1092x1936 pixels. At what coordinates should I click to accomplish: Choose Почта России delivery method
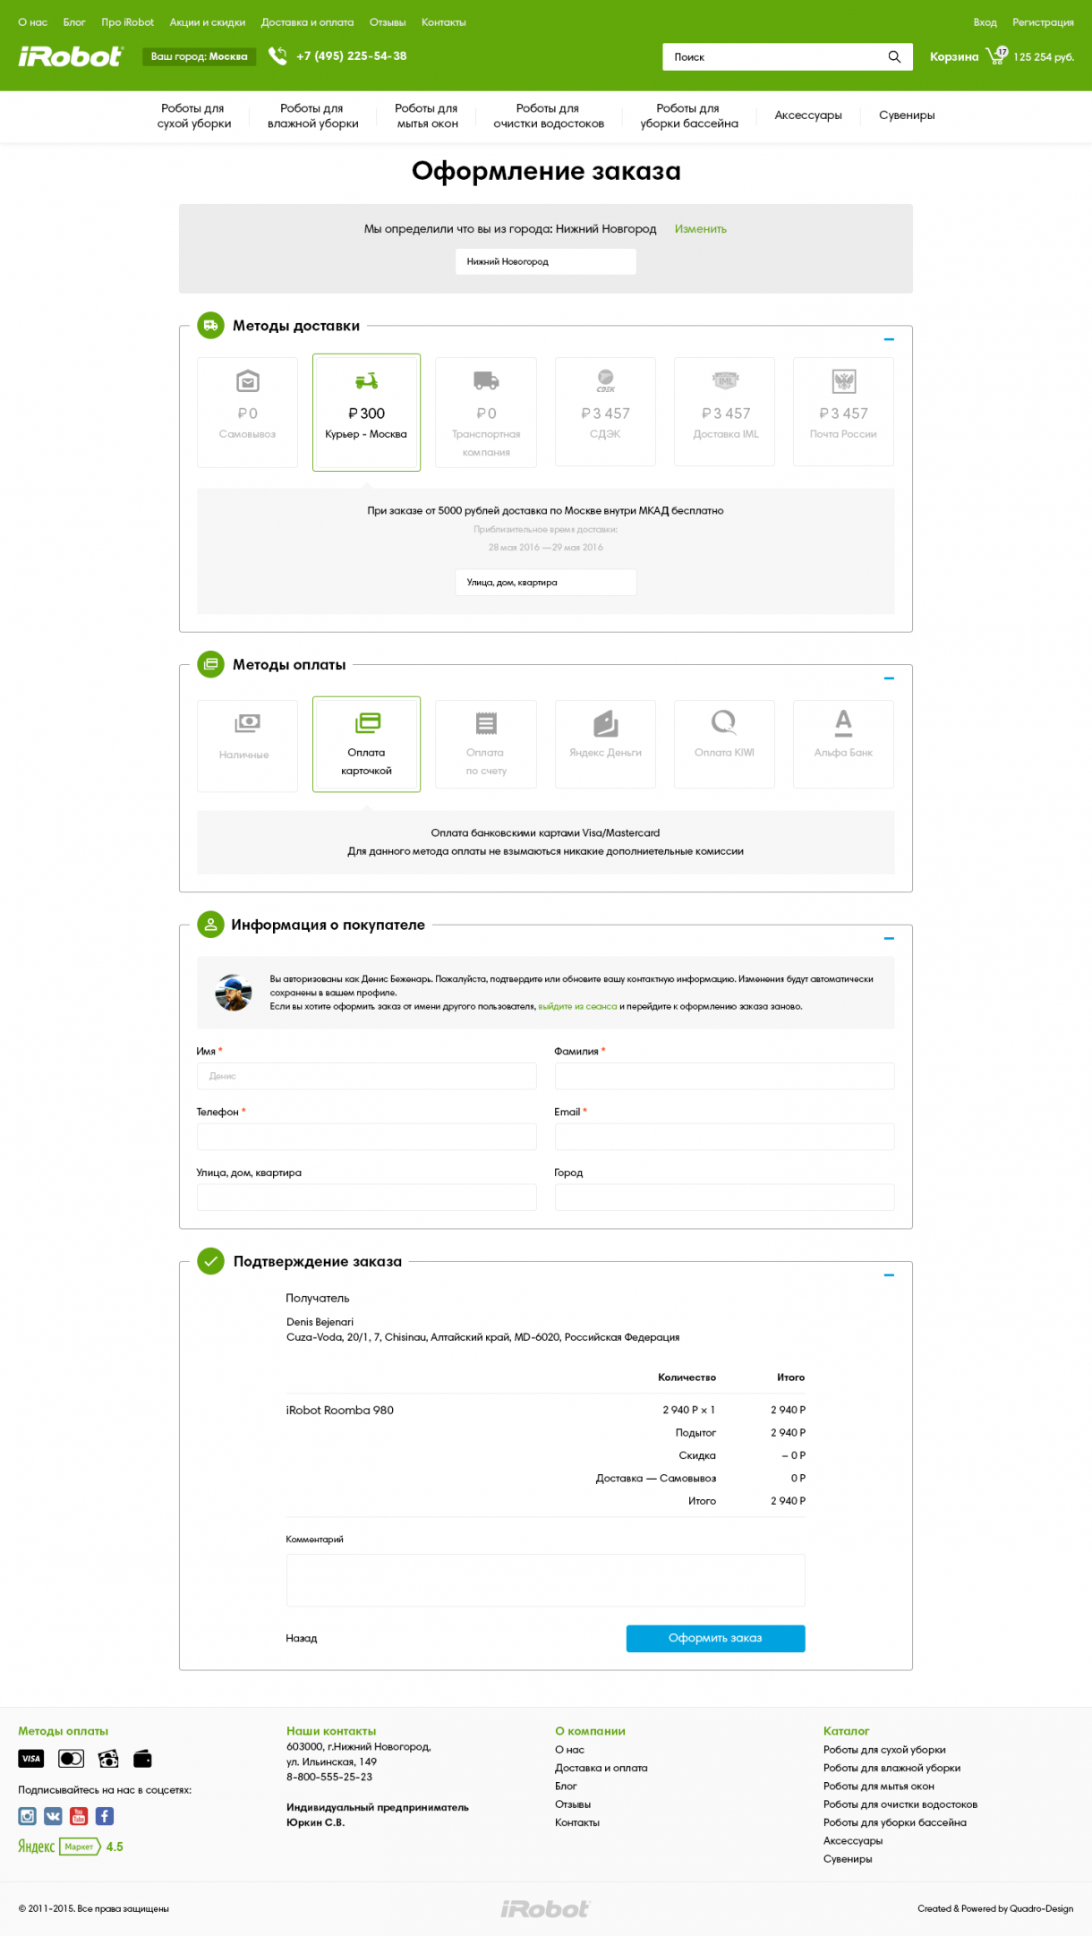pos(843,412)
